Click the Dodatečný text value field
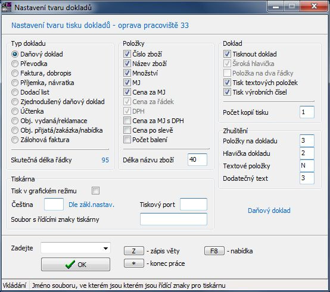 tap(307, 178)
